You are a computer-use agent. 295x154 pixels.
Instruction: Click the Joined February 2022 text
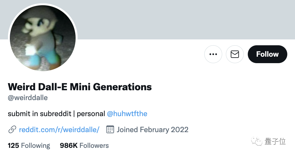pos(152,129)
